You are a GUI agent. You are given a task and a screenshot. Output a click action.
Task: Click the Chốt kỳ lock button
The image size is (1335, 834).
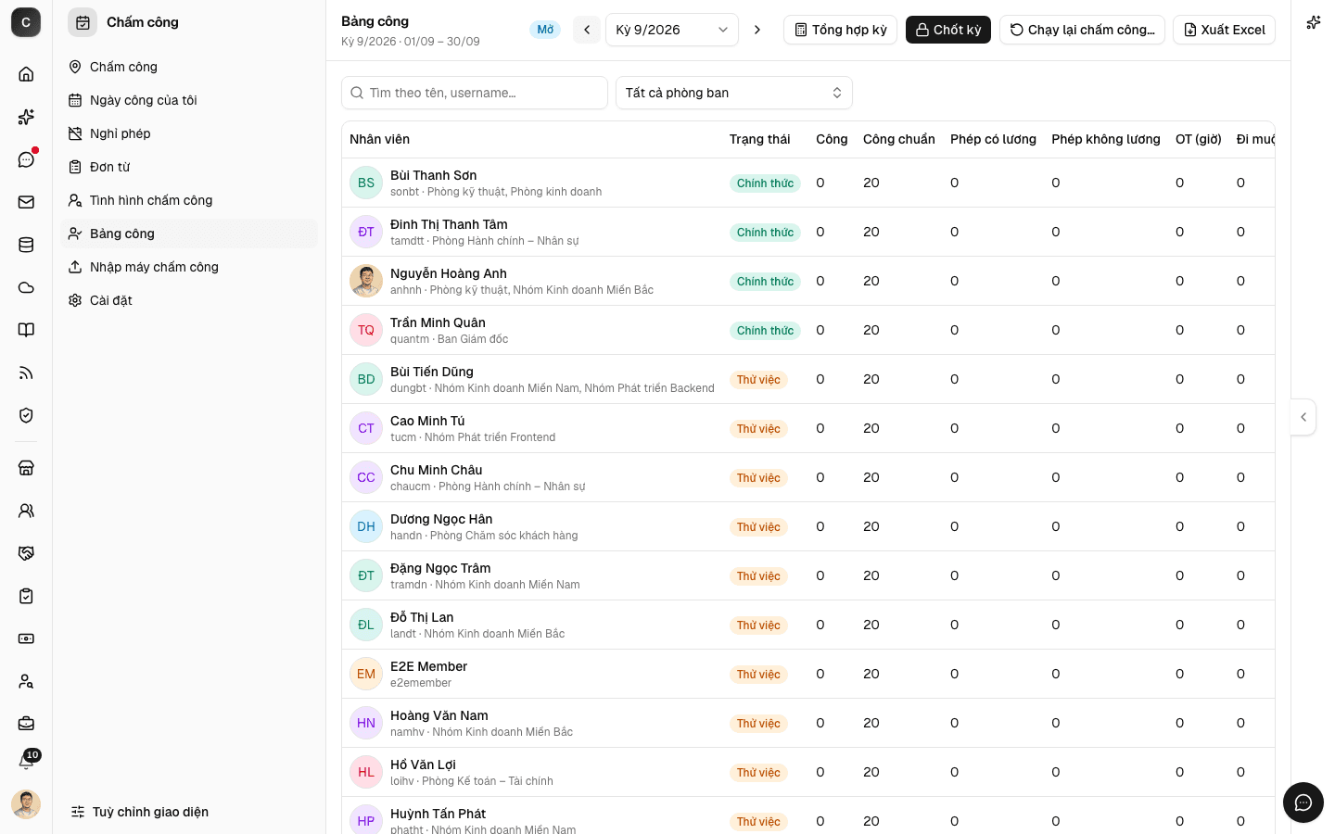(948, 30)
